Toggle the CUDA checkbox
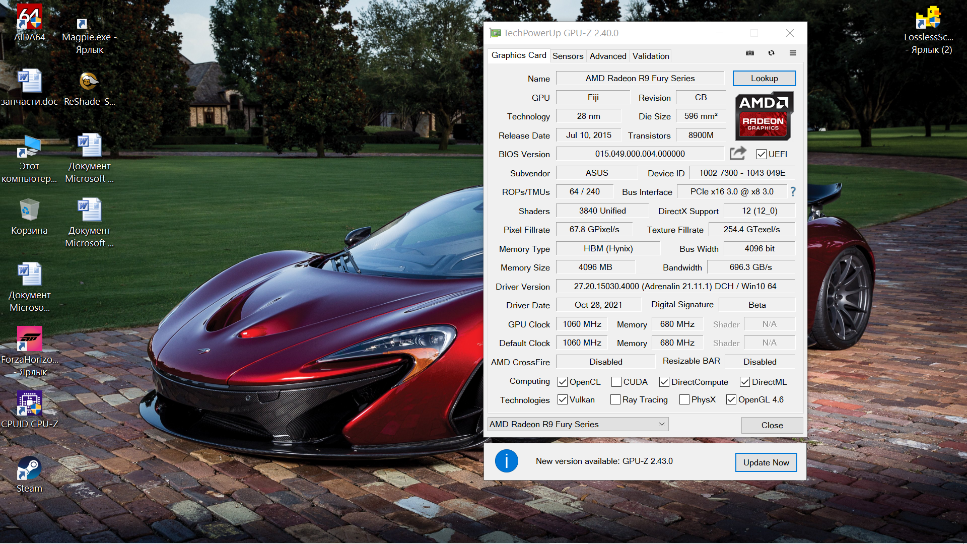This screenshot has width=967, height=544. click(x=616, y=382)
